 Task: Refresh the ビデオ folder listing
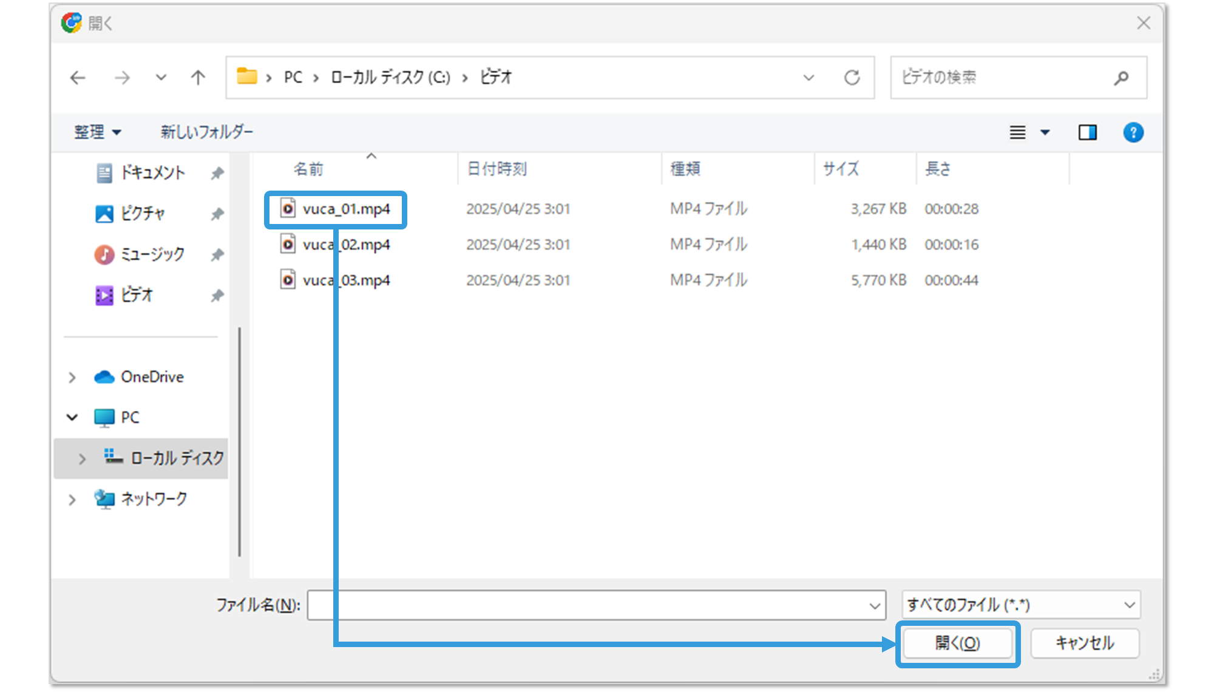(x=852, y=78)
